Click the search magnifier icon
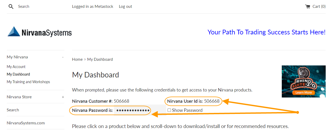The height and width of the screenshot is (134, 333). (x=11, y=7)
